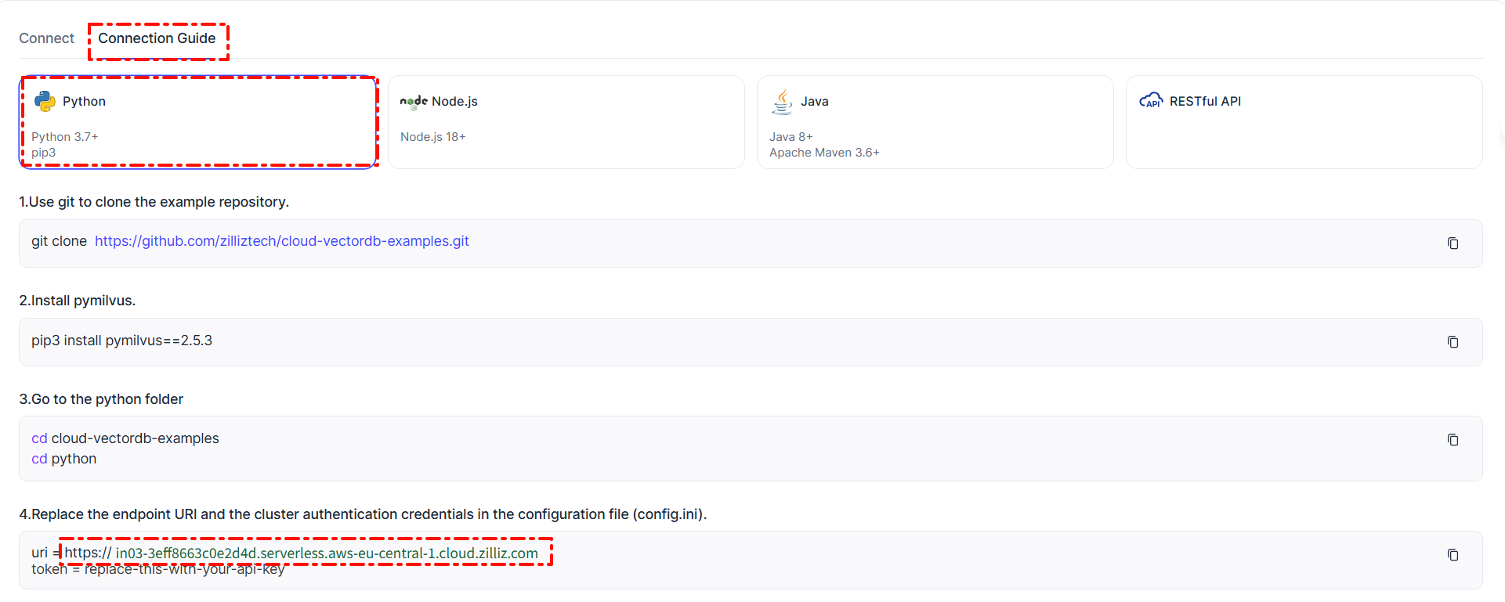The width and height of the screenshot is (1505, 602).
Task: Open the Connection Guide tab
Action: [157, 38]
